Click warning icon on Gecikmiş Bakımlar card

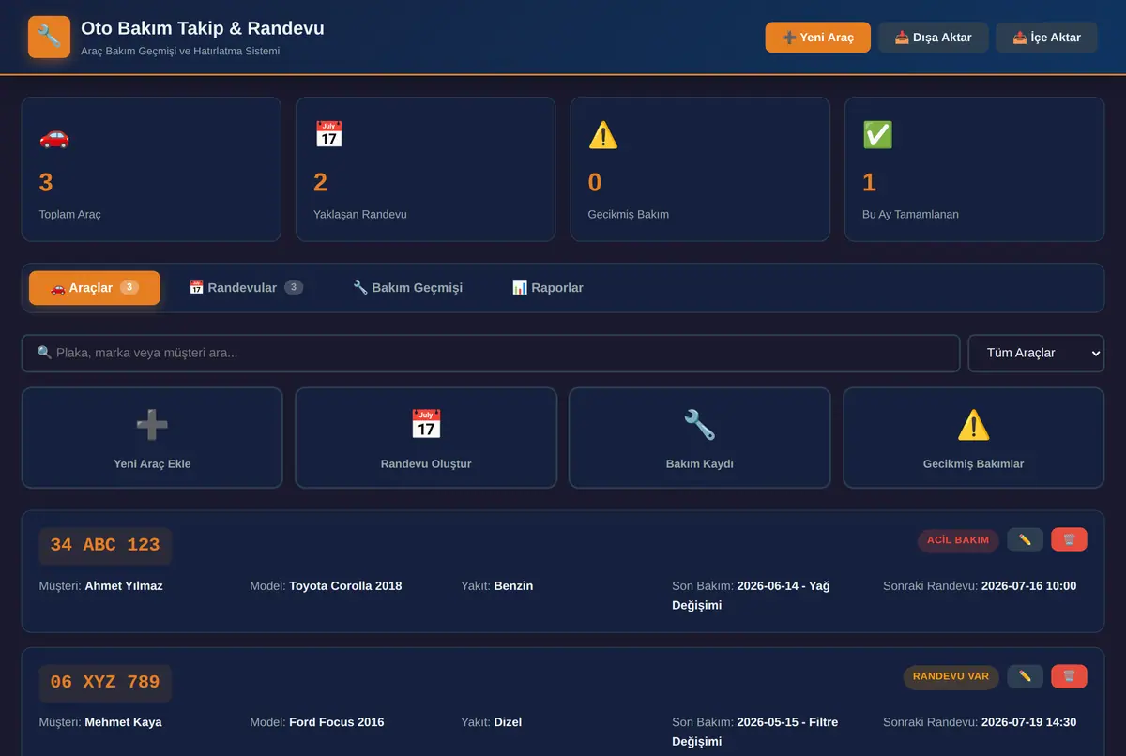[973, 425]
